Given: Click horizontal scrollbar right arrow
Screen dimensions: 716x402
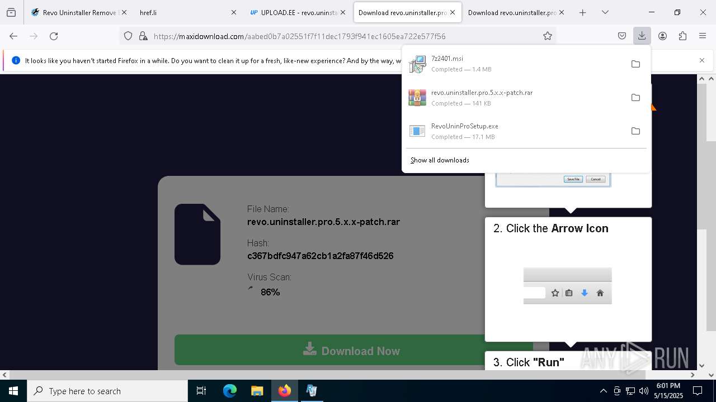Looking at the screenshot, I should (693, 375).
